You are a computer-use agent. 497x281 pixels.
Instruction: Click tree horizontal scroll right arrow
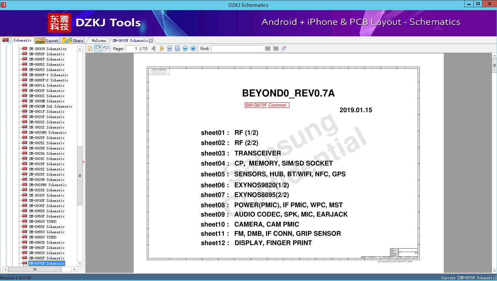coord(74,270)
